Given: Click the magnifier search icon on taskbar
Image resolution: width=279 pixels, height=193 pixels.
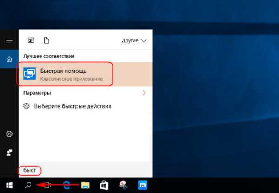Looking at the screenshot, I should (27, 185).
